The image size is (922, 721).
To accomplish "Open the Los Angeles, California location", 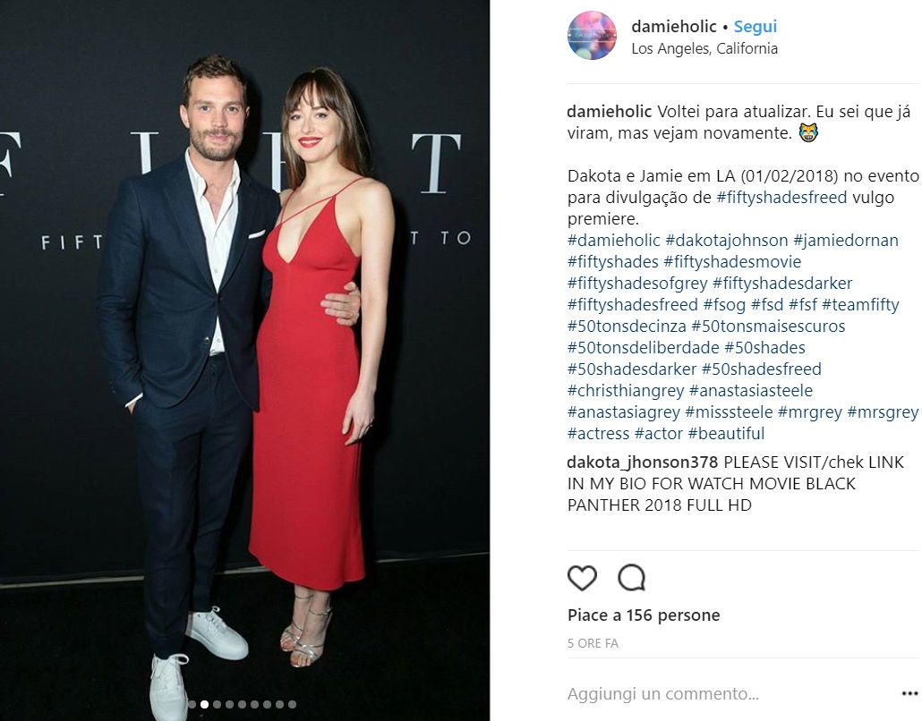I will pos(704,49).
